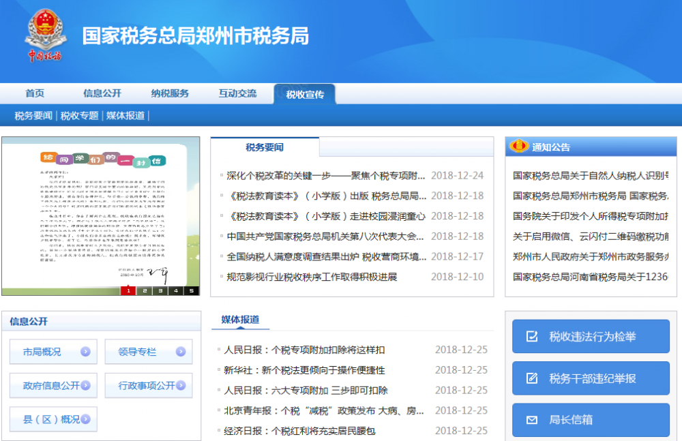Click the arrow icon beside 市局概况
The image size is (682, 441).
85,352
